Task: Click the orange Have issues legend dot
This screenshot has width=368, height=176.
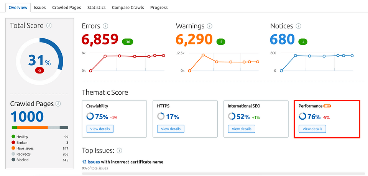Action: pyautogui.click(x=13, y=148)
